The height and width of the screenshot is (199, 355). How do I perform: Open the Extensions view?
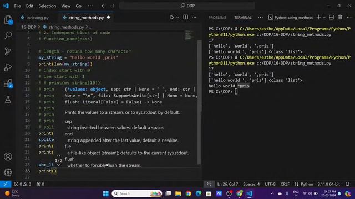coord(8,83)
